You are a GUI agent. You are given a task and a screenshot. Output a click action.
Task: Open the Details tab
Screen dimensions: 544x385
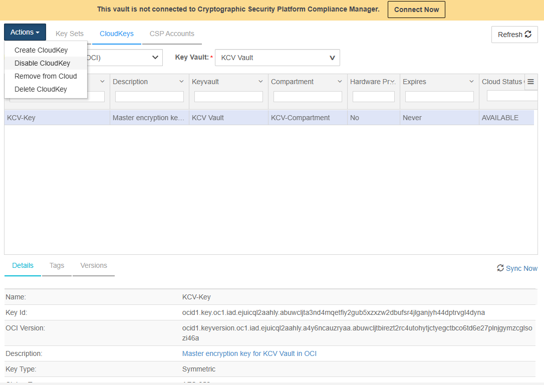[23, 266]
